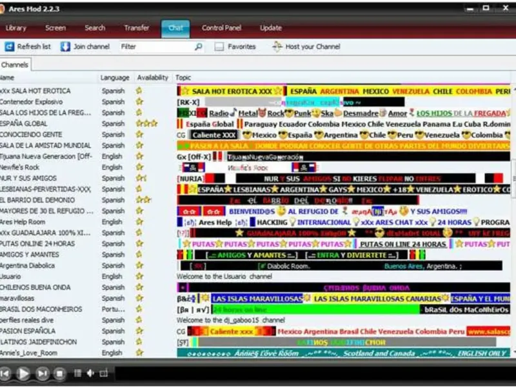Click the Join channel download icon
This screenshot has height=387, width=516.
(65, 46)
